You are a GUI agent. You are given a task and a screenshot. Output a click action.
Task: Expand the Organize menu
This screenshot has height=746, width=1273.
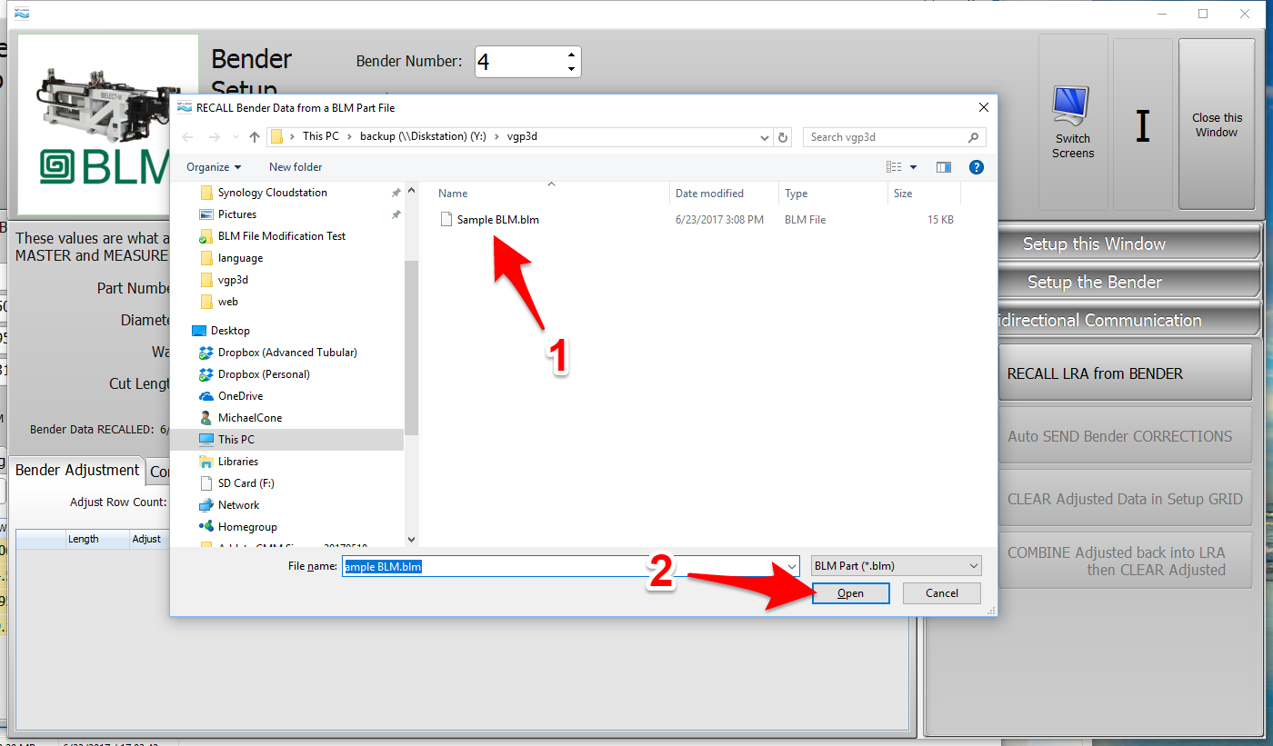click(x=214, y=167)
